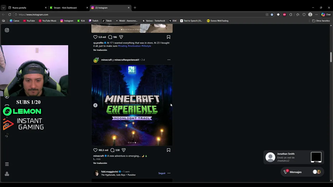Open a new browser tab
Image resolution: width=333 pixels, height=187 pixels.
[135, 8]
